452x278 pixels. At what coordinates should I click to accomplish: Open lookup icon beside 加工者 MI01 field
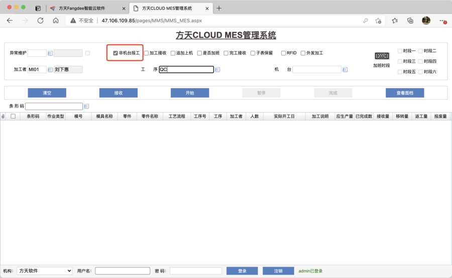(x=50, y=70)
